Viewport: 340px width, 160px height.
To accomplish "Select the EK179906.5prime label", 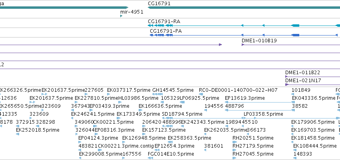I will [313, 122].
